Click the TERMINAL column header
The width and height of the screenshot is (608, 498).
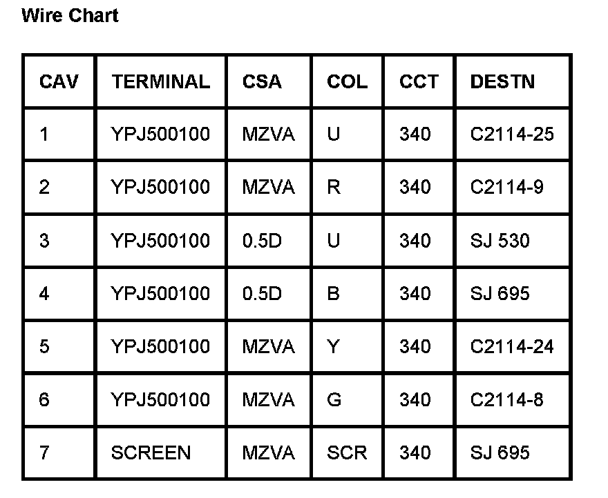coord(160,81)
